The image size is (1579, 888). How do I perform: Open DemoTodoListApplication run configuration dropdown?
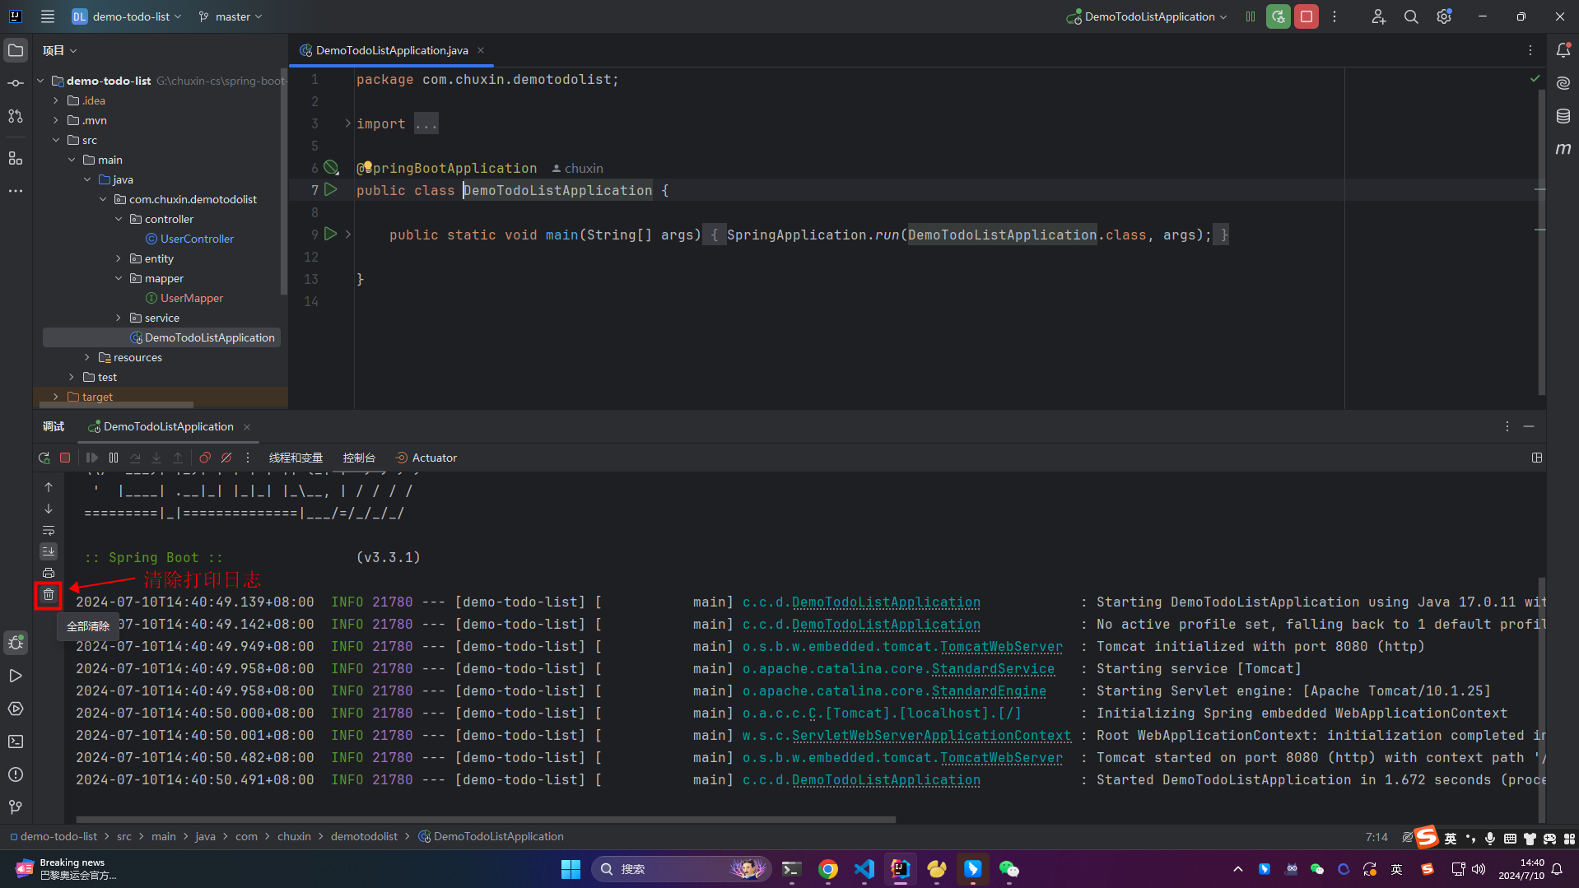[1147, 16]
